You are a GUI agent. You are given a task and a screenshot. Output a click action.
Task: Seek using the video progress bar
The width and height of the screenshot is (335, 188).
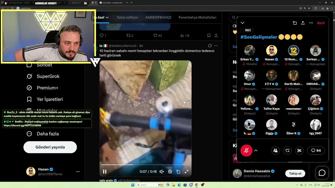tap(146, 165)
